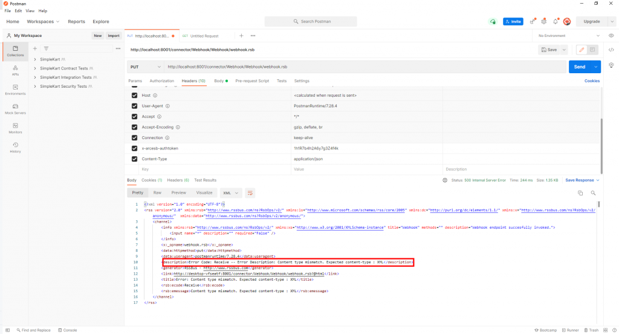The image size is (619, 334).
Task: Click the blue Send button
Action: click(x=580, y=67)
